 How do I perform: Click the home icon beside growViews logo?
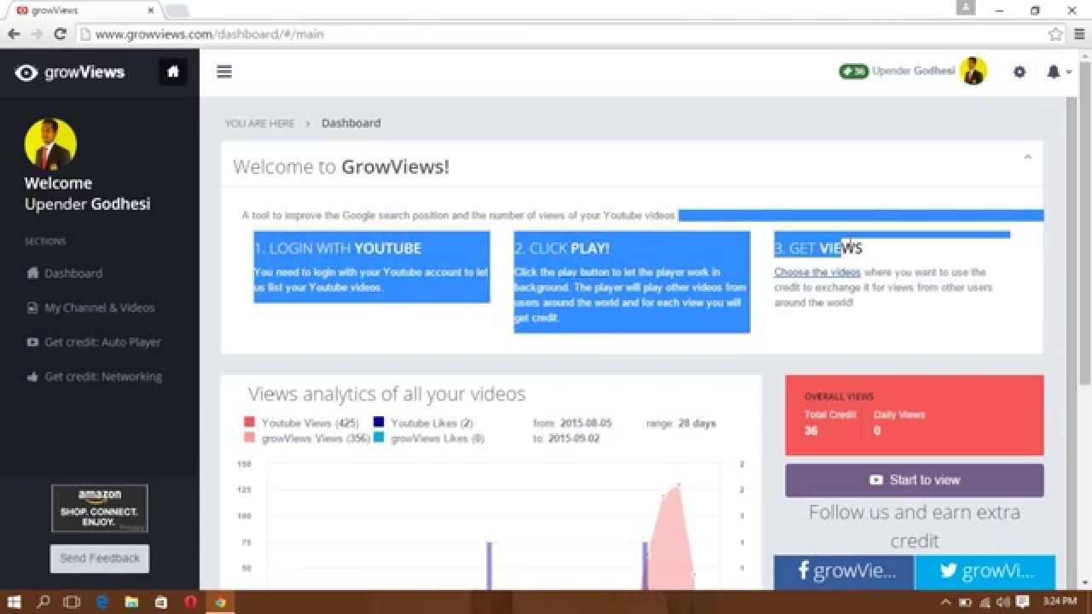coord(173,72)
